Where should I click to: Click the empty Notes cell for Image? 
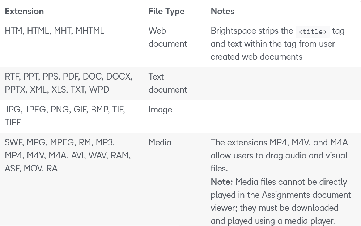coord(282,116)
